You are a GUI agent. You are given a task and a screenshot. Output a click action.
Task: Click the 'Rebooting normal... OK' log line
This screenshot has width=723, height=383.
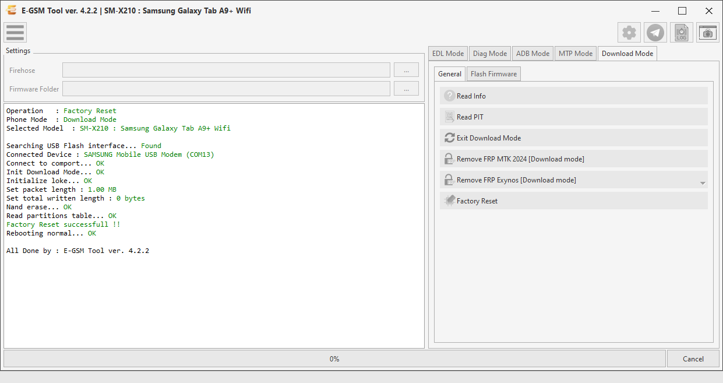(51, 233)
